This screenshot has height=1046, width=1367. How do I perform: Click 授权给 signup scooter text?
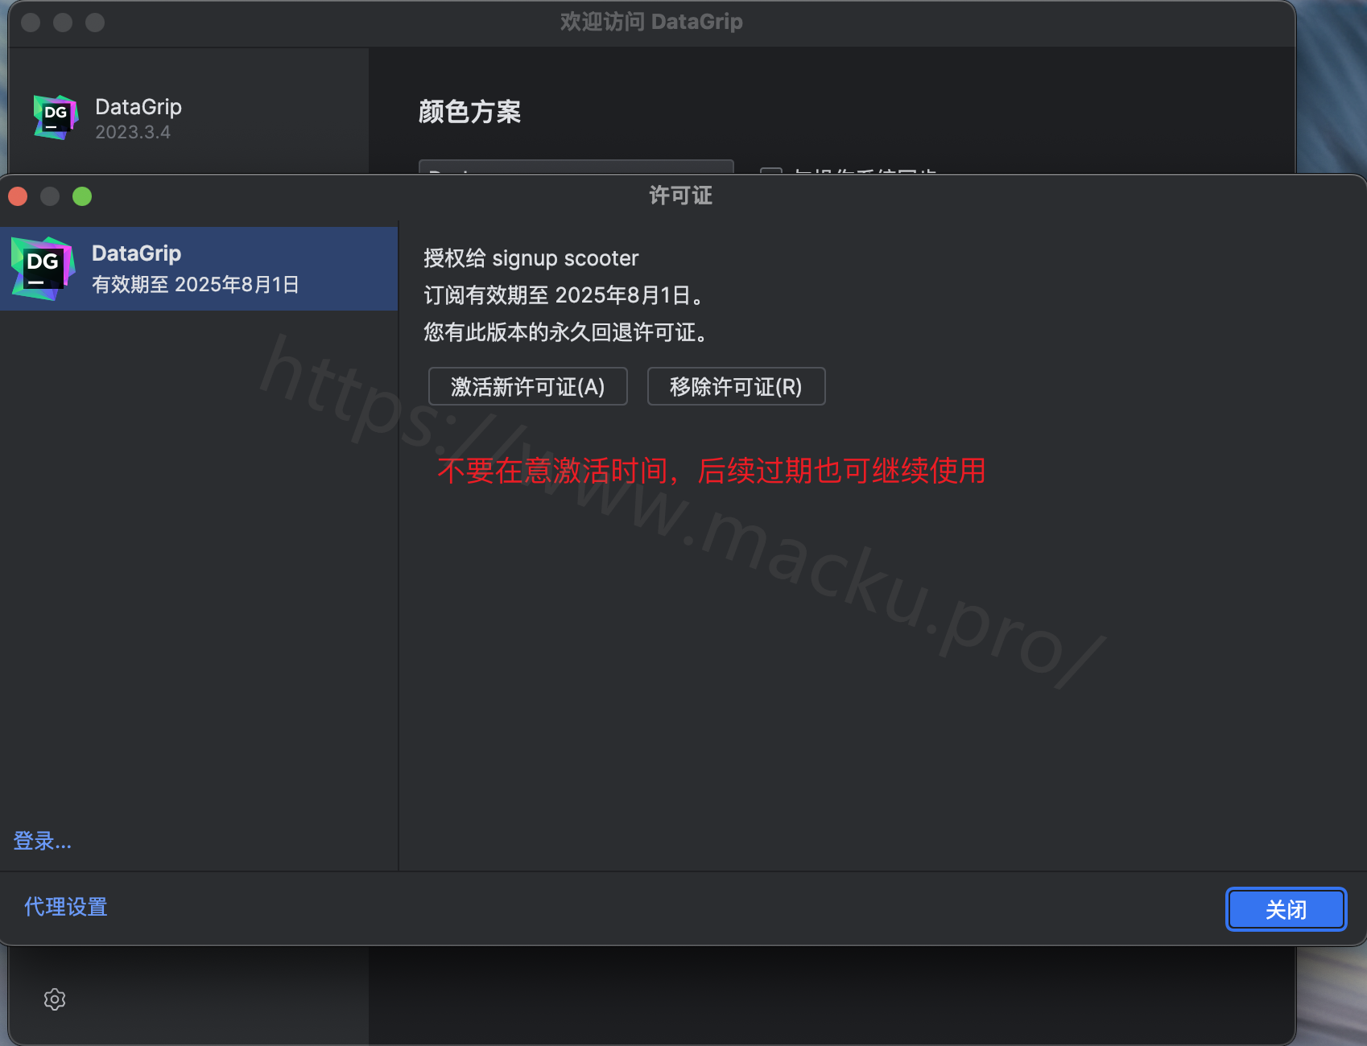tap(531, 258)
